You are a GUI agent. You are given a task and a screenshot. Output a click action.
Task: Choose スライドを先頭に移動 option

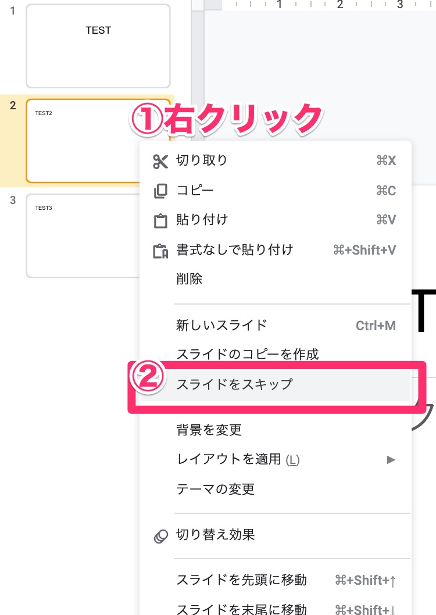[241, 580]
